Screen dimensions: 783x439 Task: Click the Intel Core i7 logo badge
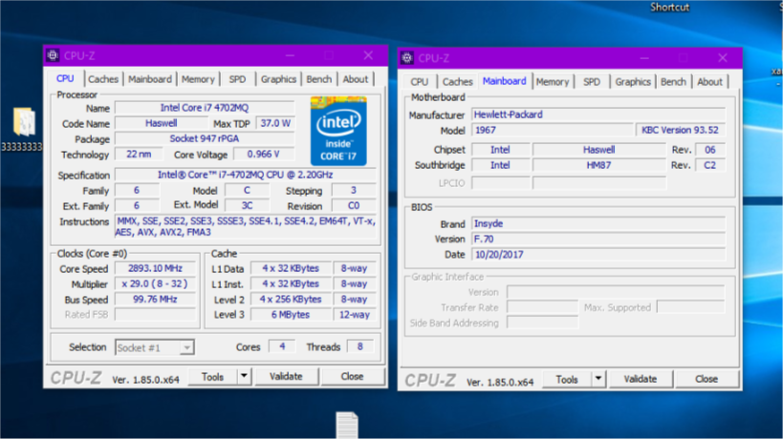click(x=338, y=129)
